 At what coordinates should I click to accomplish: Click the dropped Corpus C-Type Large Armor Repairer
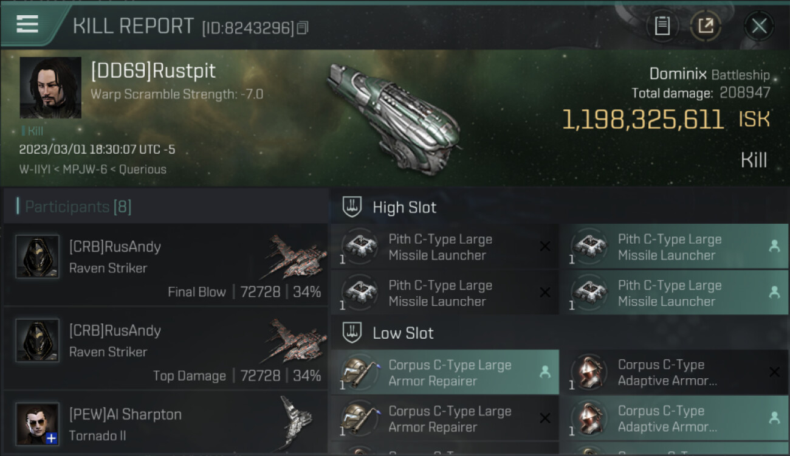(x=444, y=373)
